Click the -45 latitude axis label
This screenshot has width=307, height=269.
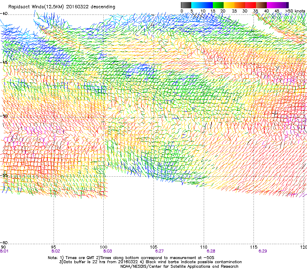point(4,62)
